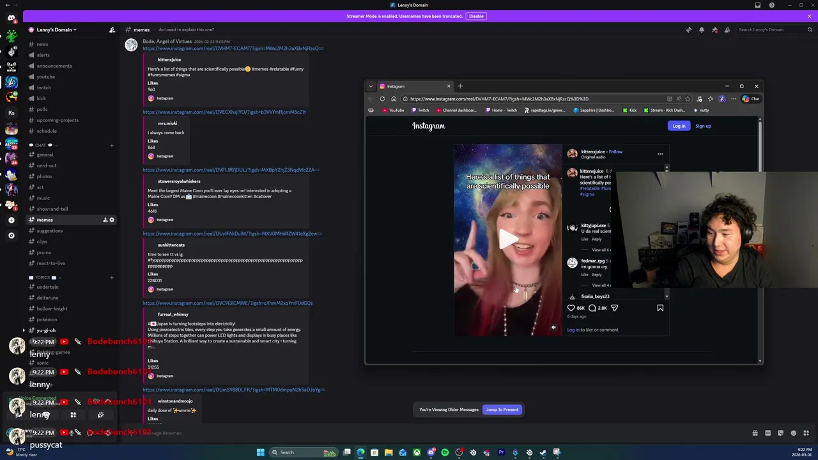Add page to favorites with star icon
This screenshot has width=818, height=460.
click(x=688, y=99)
